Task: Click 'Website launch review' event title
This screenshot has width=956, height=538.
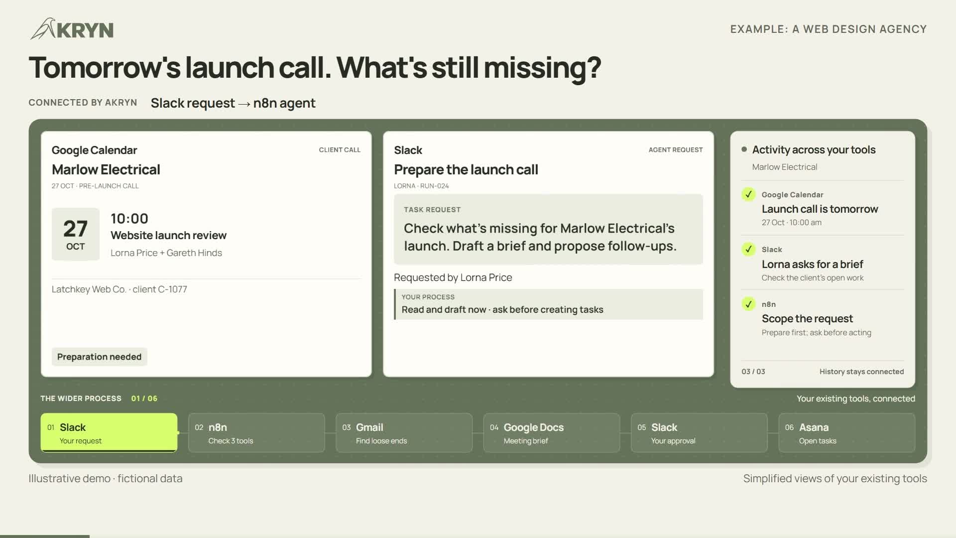Action: pos(168,236)
